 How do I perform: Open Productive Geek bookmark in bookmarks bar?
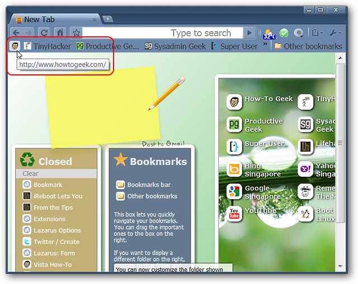point(107,46)
